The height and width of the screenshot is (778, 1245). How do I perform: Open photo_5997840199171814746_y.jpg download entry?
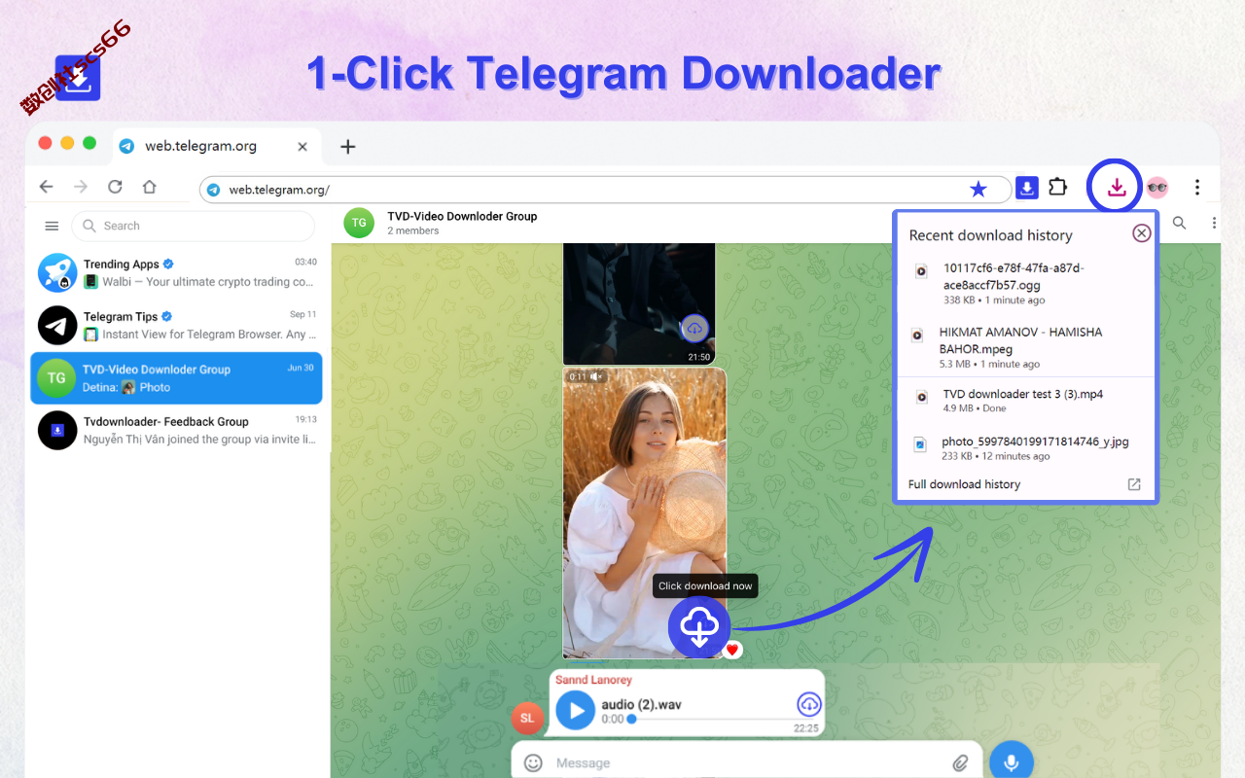tap(1026, 447)
